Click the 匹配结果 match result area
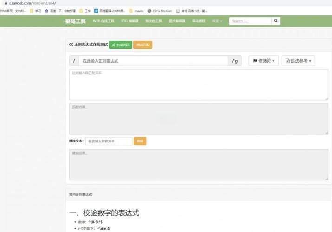This screenshot has width=332, height=232. (199, 119)
